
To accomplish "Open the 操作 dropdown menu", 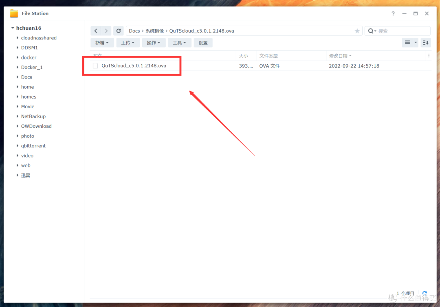I will 154,43.
